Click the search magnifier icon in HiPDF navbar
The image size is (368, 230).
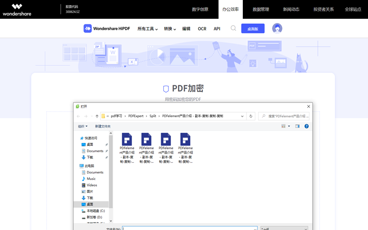[x=233, y=29]
